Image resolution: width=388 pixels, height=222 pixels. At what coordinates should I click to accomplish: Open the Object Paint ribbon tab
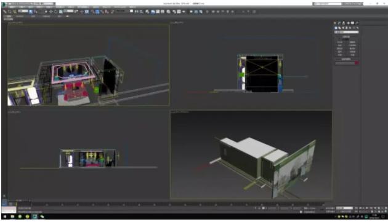(x=46, y=17)
